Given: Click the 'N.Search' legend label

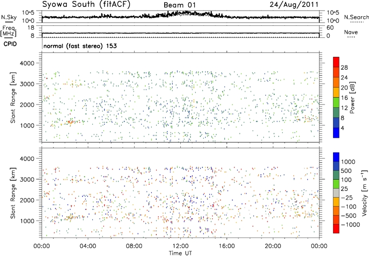Looking at the screenshot, I should coord(357,17).
